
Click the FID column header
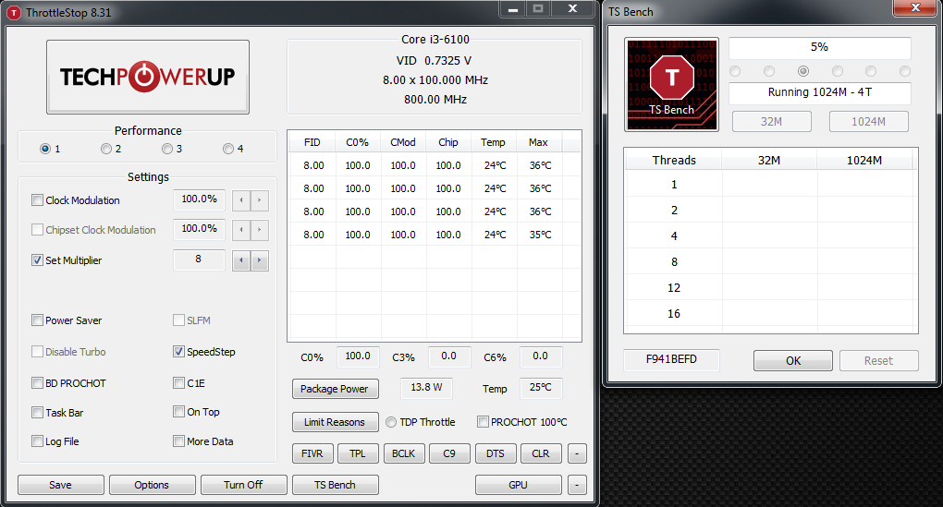[312, 142]
